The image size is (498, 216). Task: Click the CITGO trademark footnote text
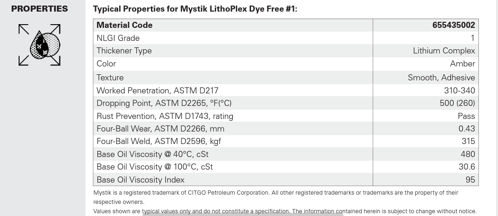[276, 197]
